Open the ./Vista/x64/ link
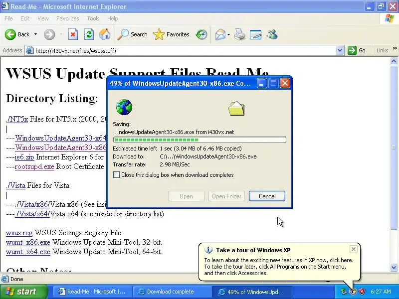The width and height of the screenshot is (399, 299). [32, 214]
